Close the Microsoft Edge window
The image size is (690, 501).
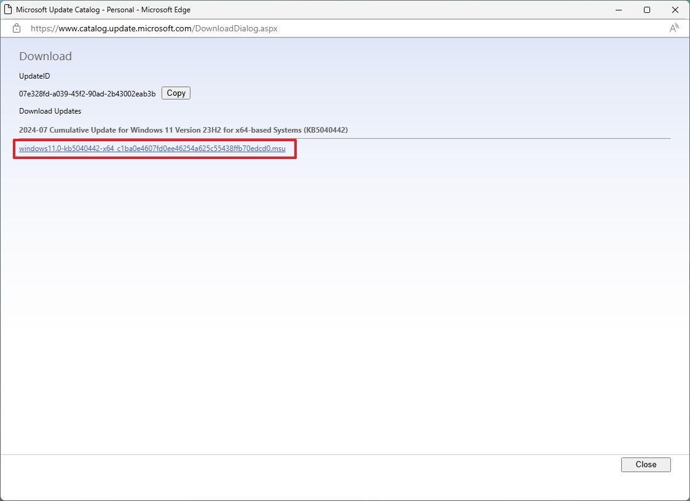pos(675,10)
